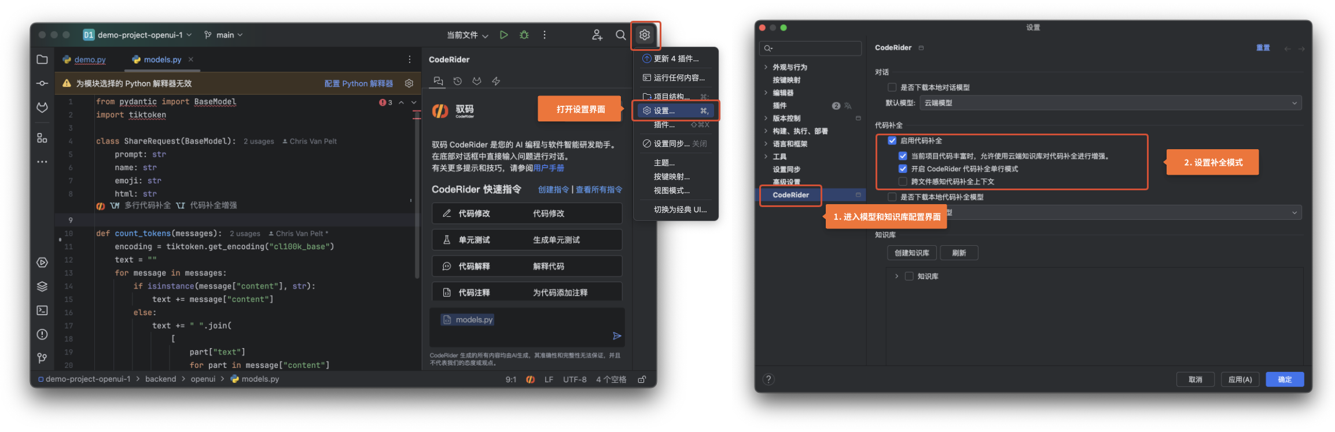Open CodeRider history tab icon
1335x432 pixels.
tap(458, 81)
